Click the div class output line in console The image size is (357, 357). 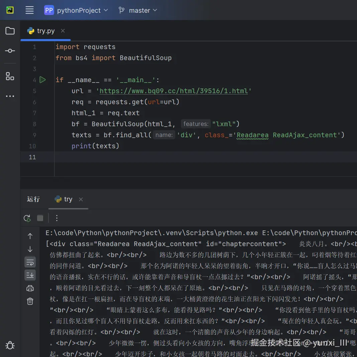(x=166, y=244)
